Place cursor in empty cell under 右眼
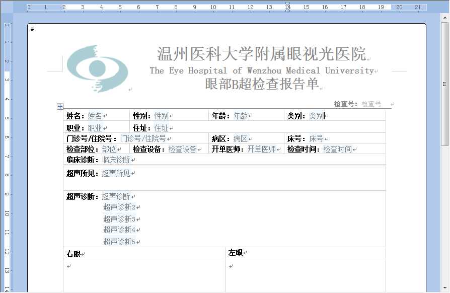The image size is (450, 293). click(144, 275)
